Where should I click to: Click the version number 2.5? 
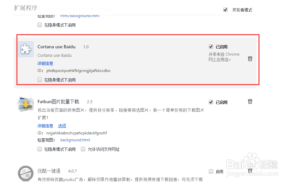click(x=89, y=102)
